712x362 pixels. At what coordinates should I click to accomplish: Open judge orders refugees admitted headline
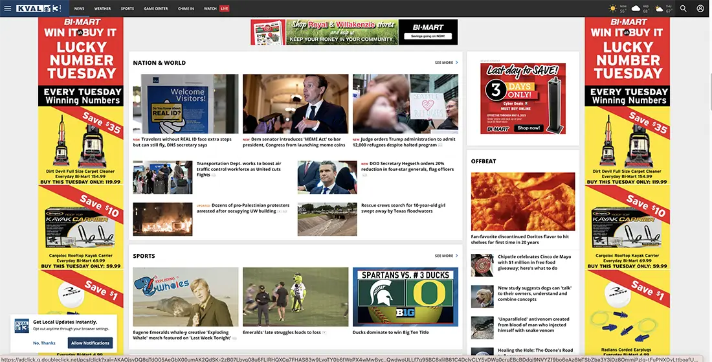(404, 142)
